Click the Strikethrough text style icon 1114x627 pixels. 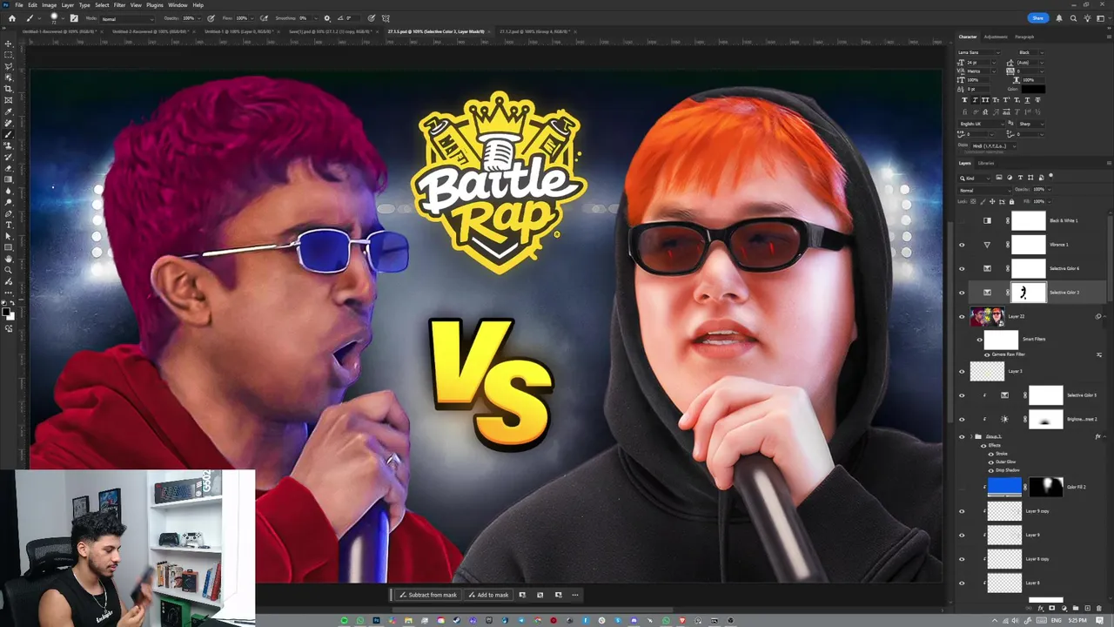tap(1037, 100)
